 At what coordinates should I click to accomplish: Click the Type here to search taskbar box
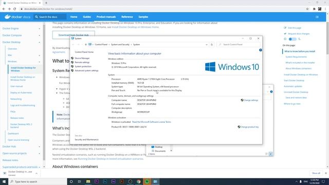coord(38,181)
